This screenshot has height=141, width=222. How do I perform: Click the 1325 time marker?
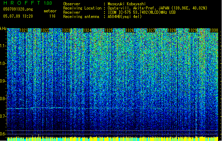(109, 31)
